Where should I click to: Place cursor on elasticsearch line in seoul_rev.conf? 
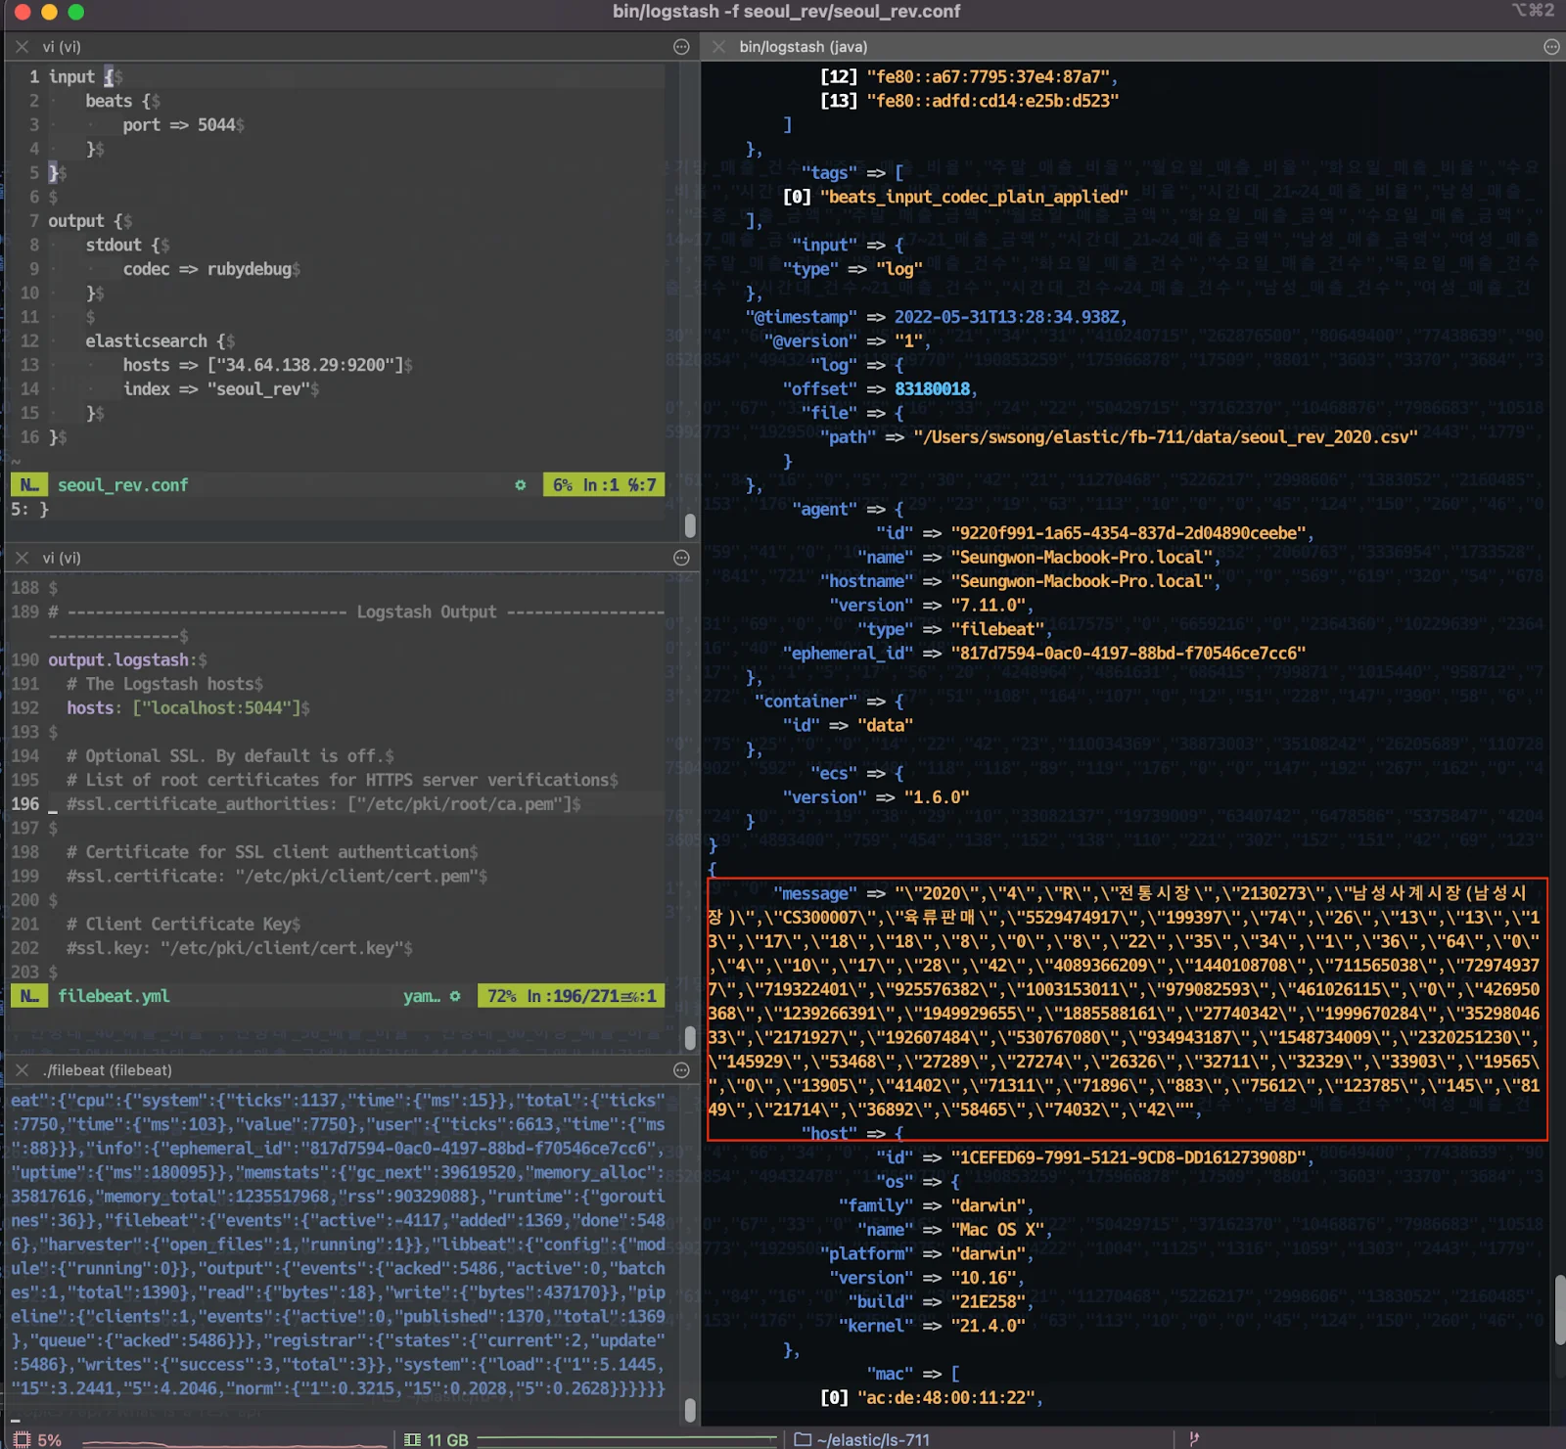pos(146,341)
